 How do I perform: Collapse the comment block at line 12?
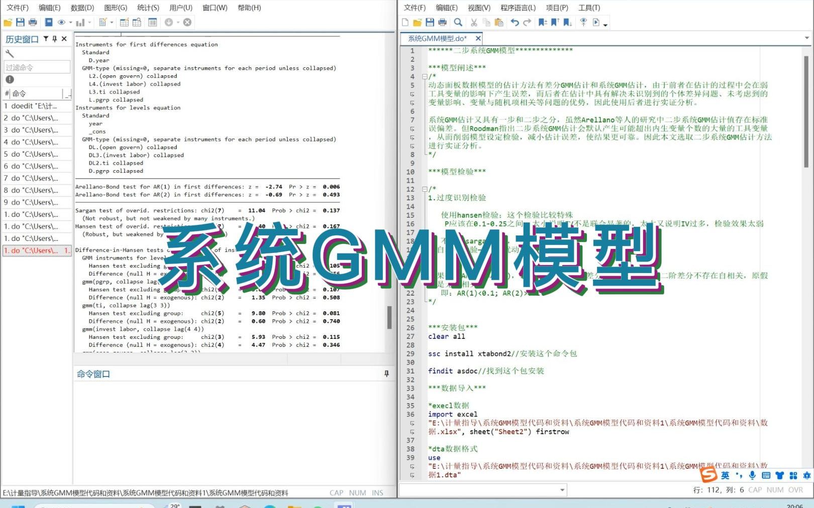point(425,189)
